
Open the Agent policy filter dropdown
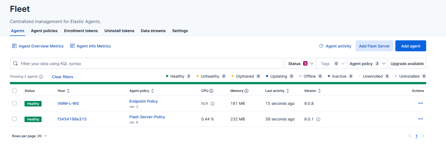coord(367,64)
